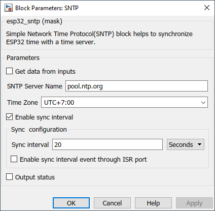215x211 pixels.
Task: Enable the Get data from inputs checkbox
Action: [x=9, y=71]
